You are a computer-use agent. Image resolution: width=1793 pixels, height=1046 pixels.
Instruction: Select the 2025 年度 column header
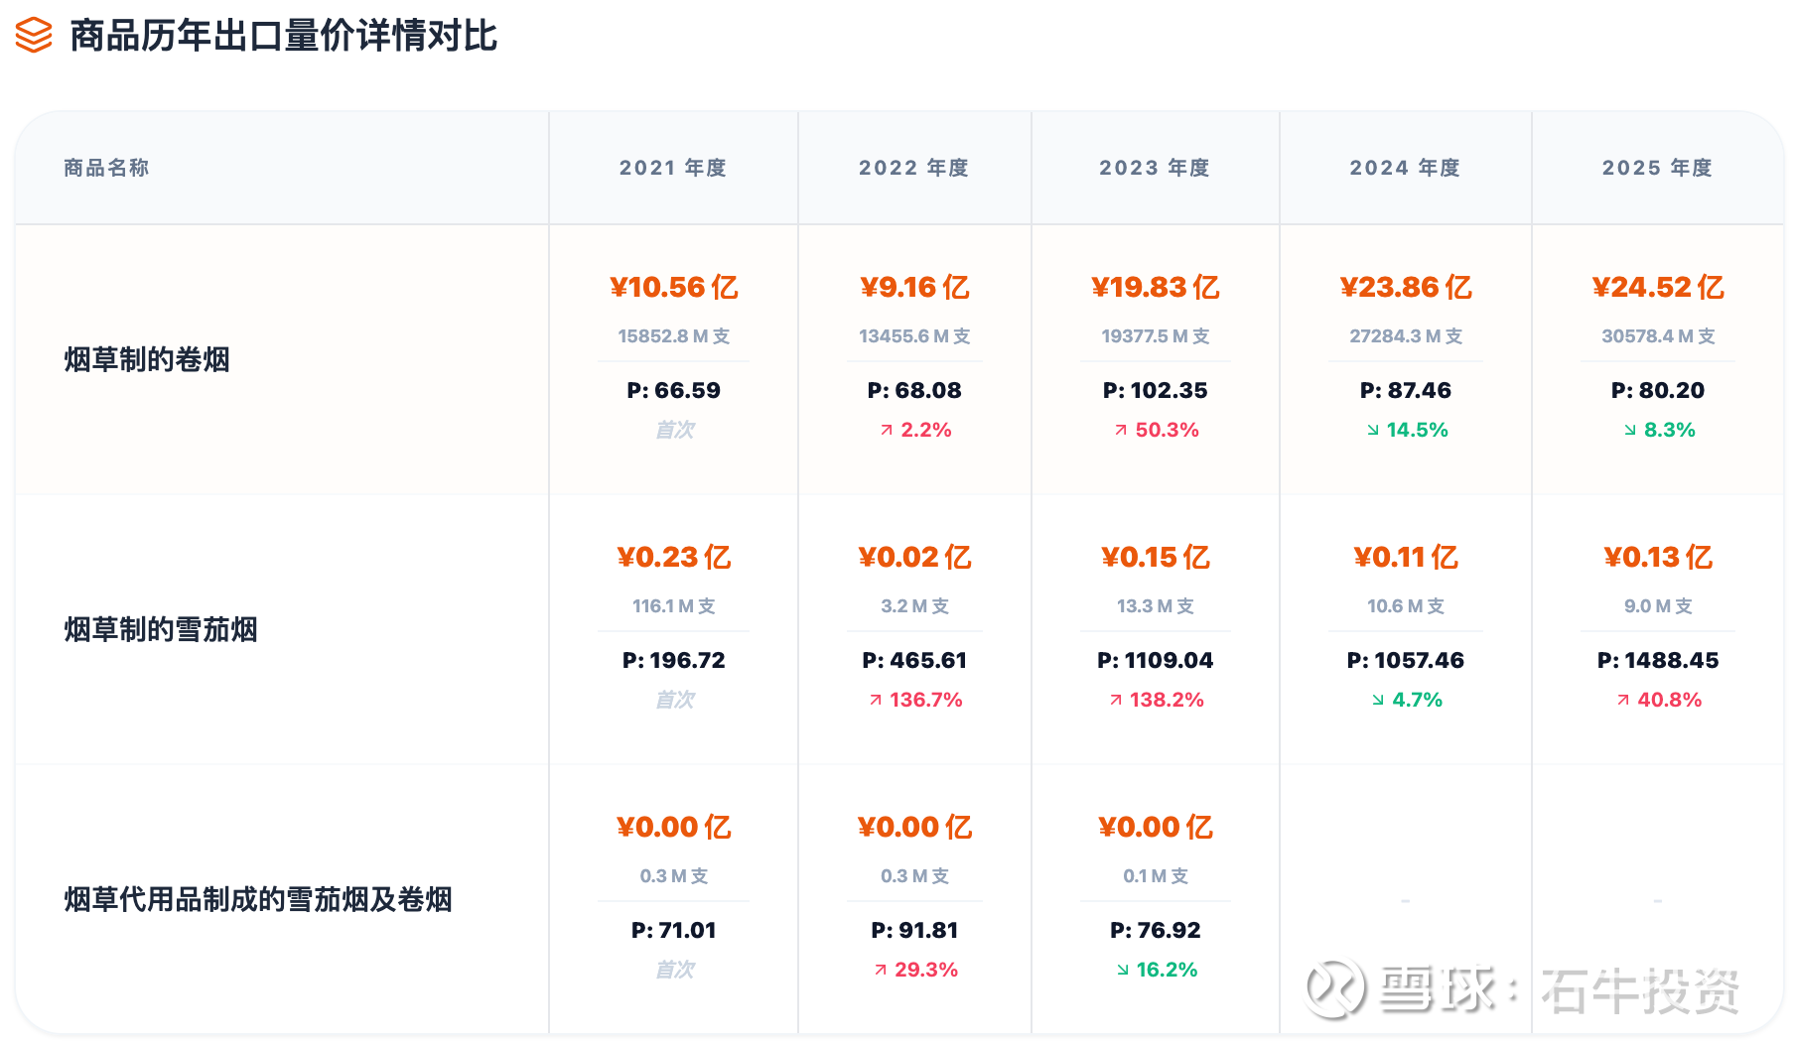(1657, 168)
